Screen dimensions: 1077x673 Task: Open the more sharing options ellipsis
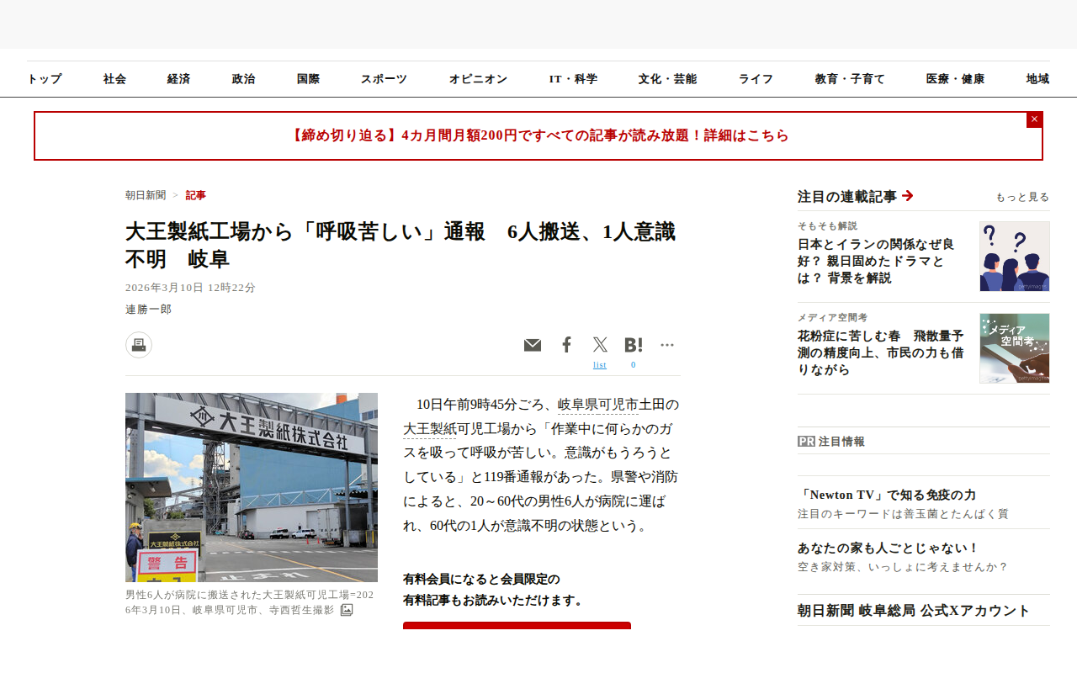(x=667, y=345)
